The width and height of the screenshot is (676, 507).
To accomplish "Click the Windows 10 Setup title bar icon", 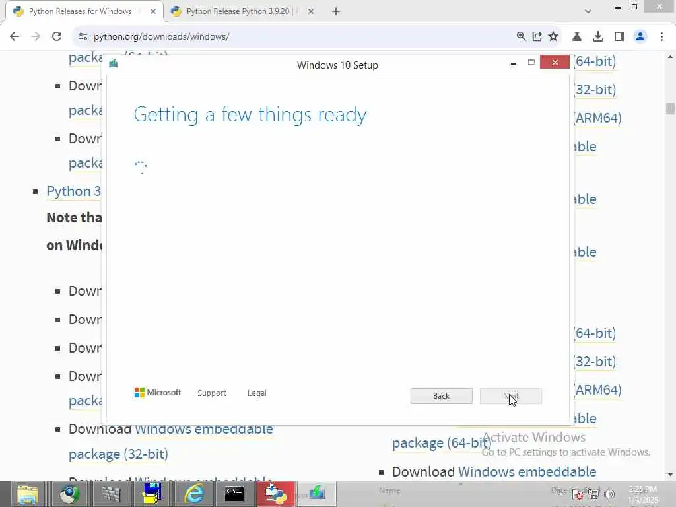I will [x=114, y=64].
